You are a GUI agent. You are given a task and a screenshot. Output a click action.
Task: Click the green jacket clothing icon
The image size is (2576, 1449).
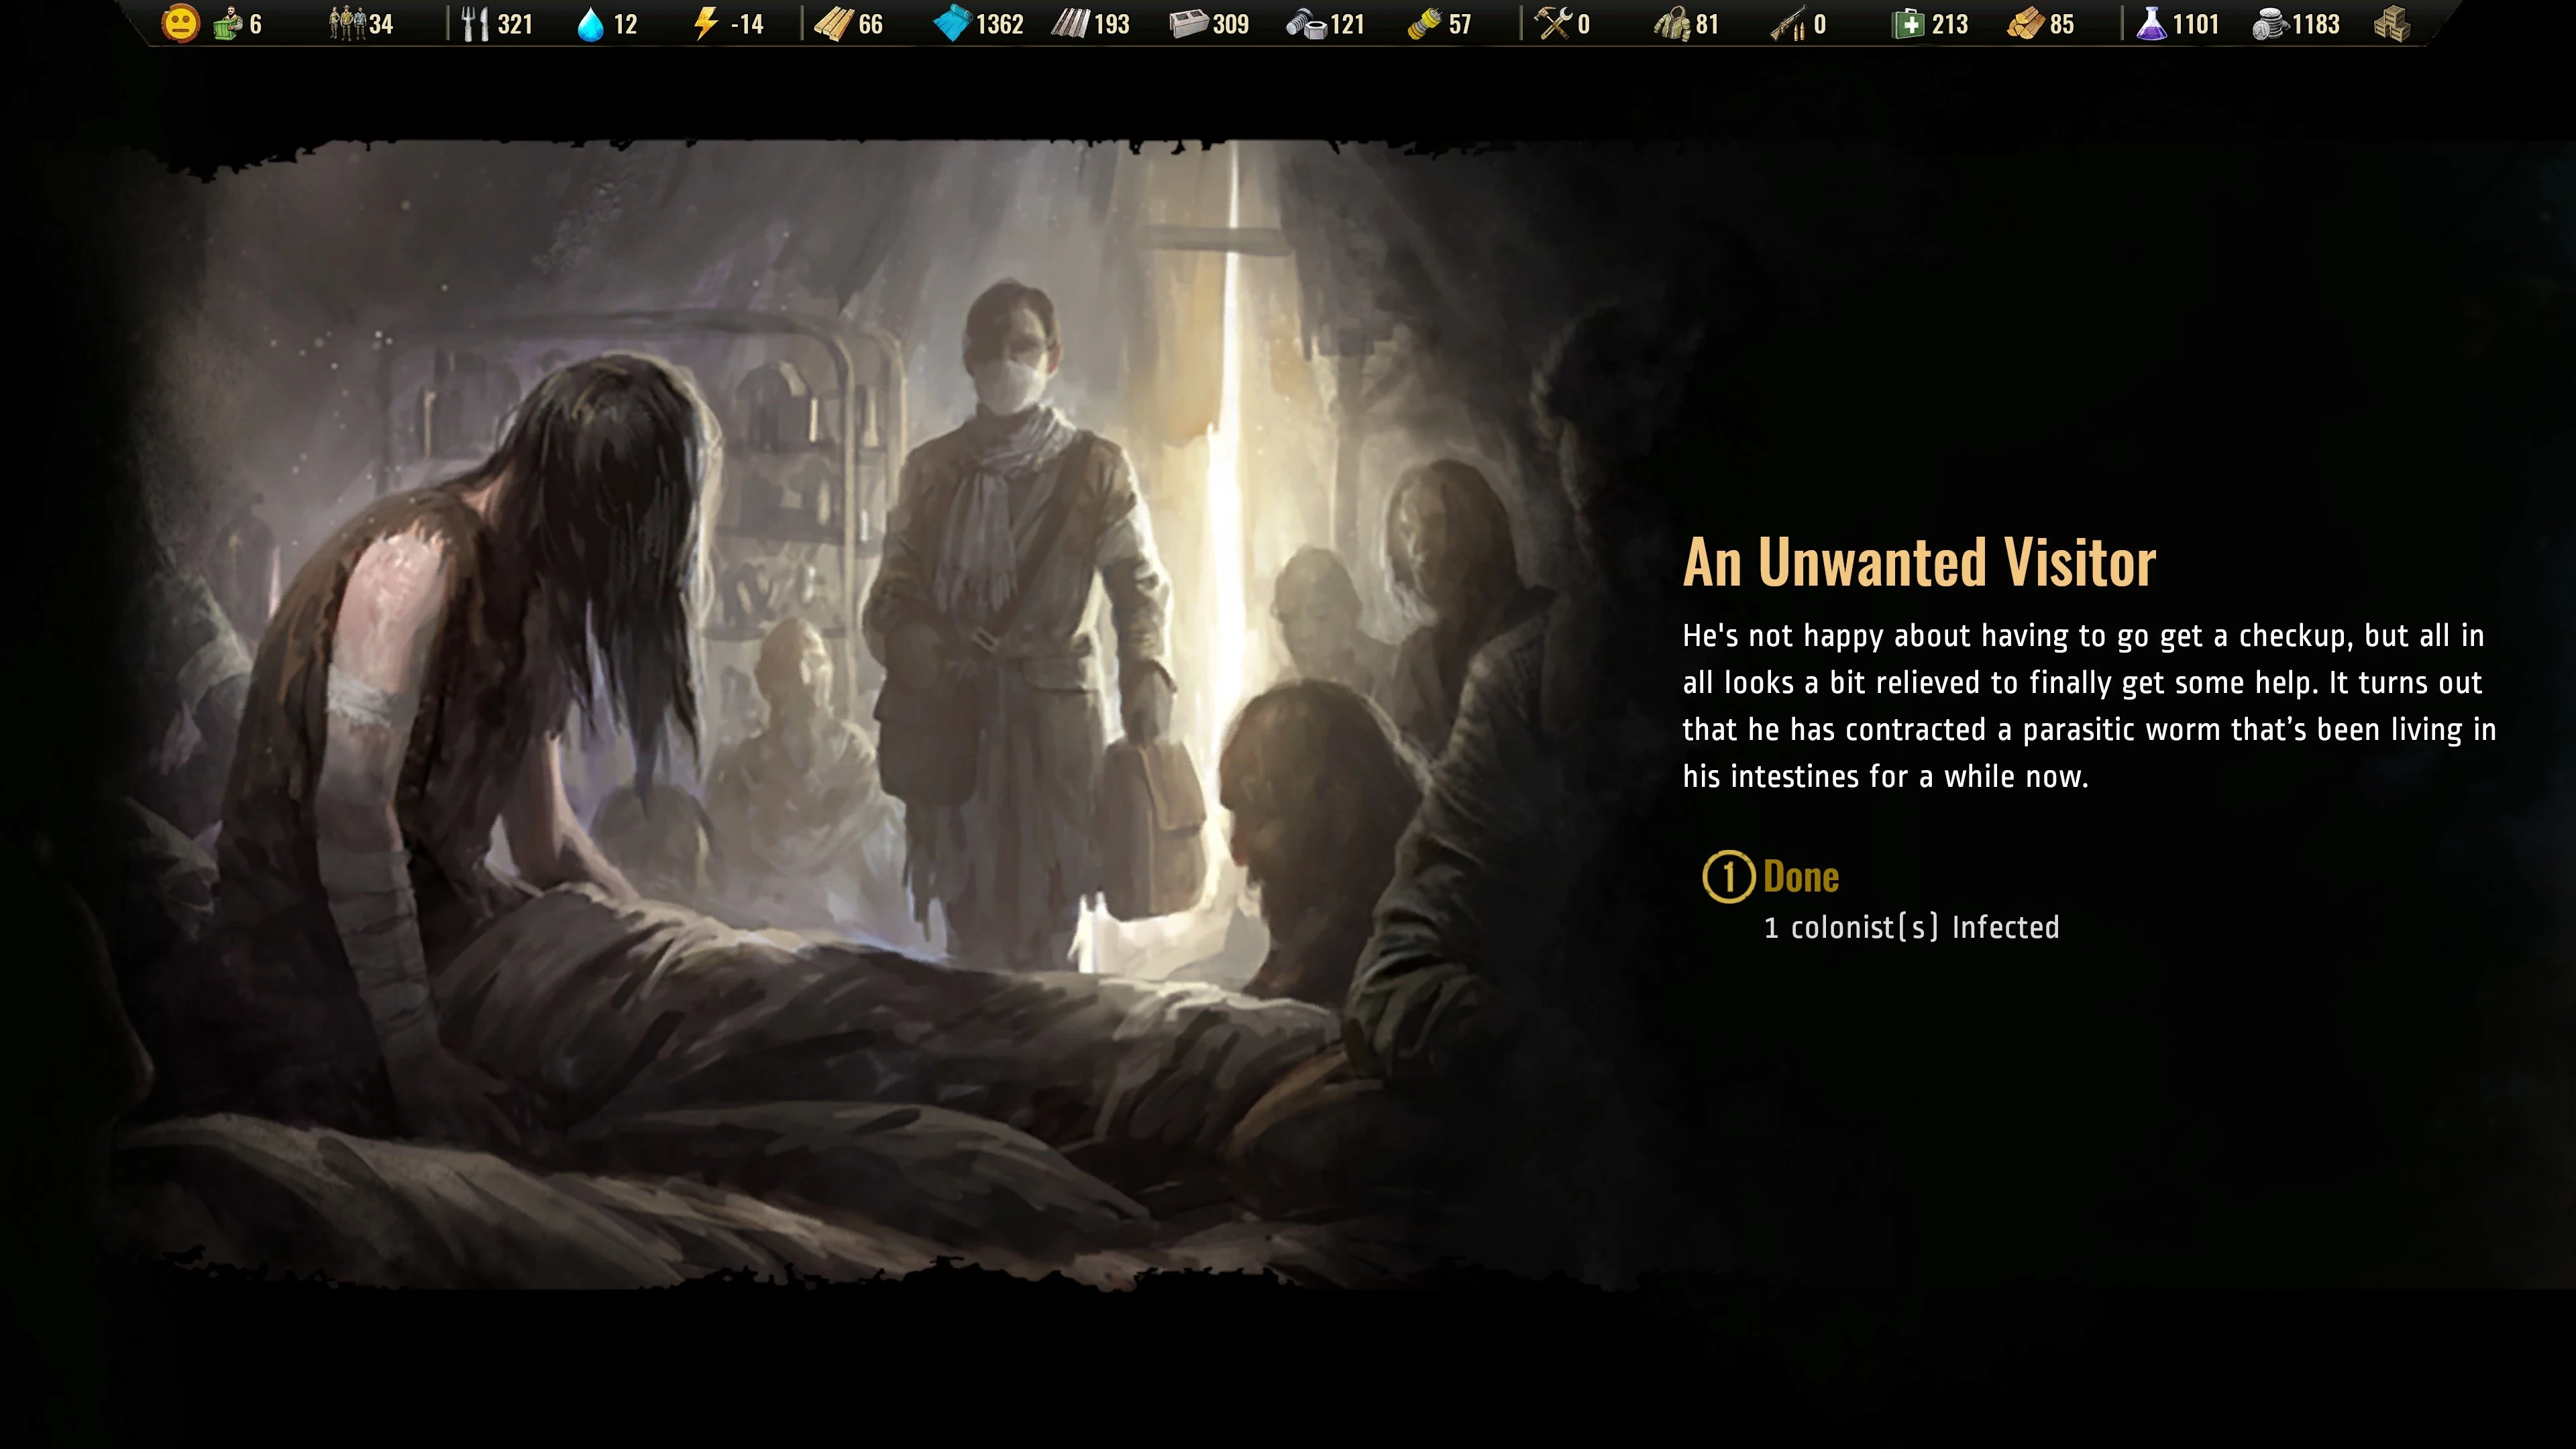click(x=1671, y=24)
